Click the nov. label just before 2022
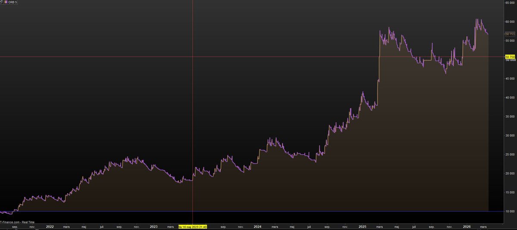The width and height of the screenshot is (517, 230). pos(32,227)
